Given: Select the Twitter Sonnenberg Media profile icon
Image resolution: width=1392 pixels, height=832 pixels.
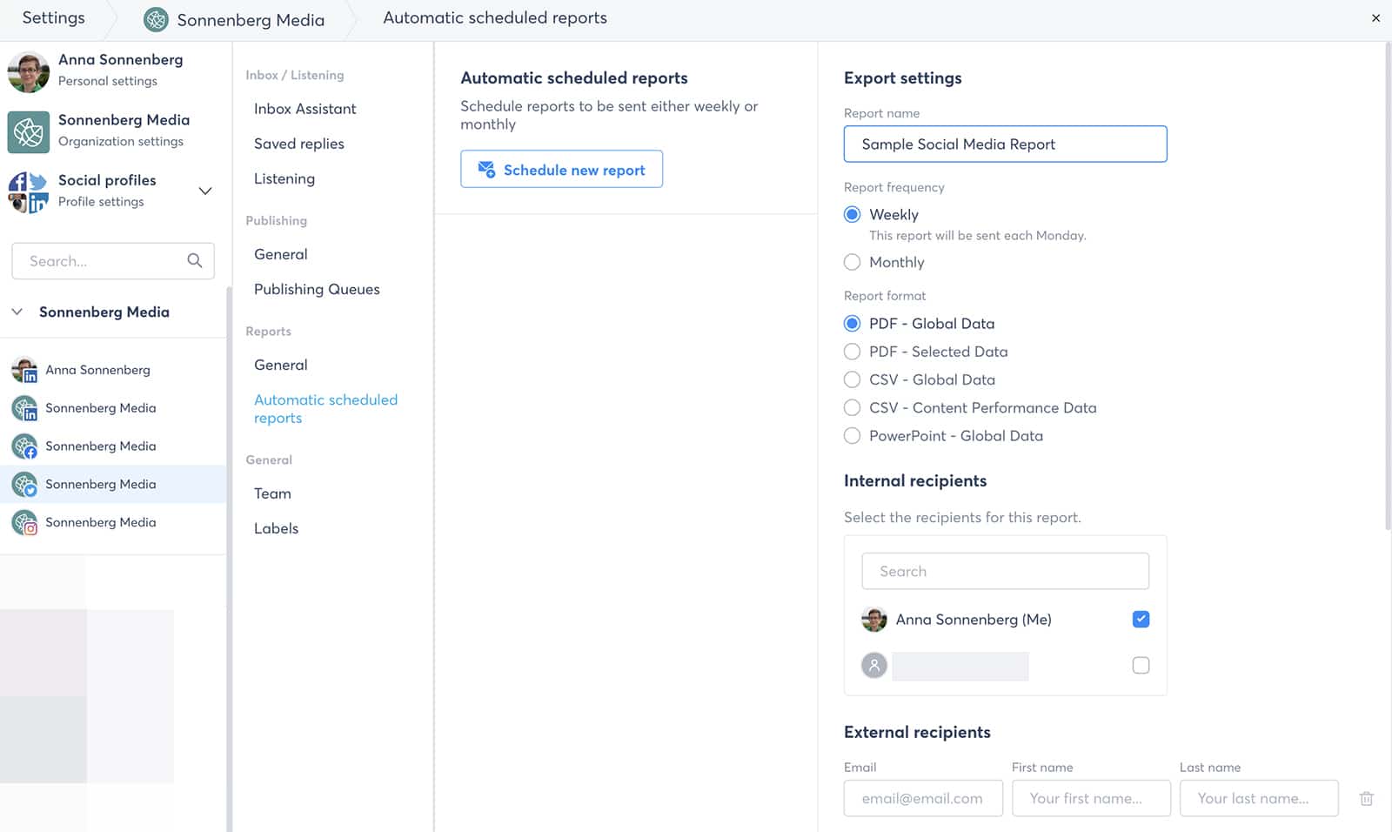Looking at the screenshot, I should coord(23,484).
